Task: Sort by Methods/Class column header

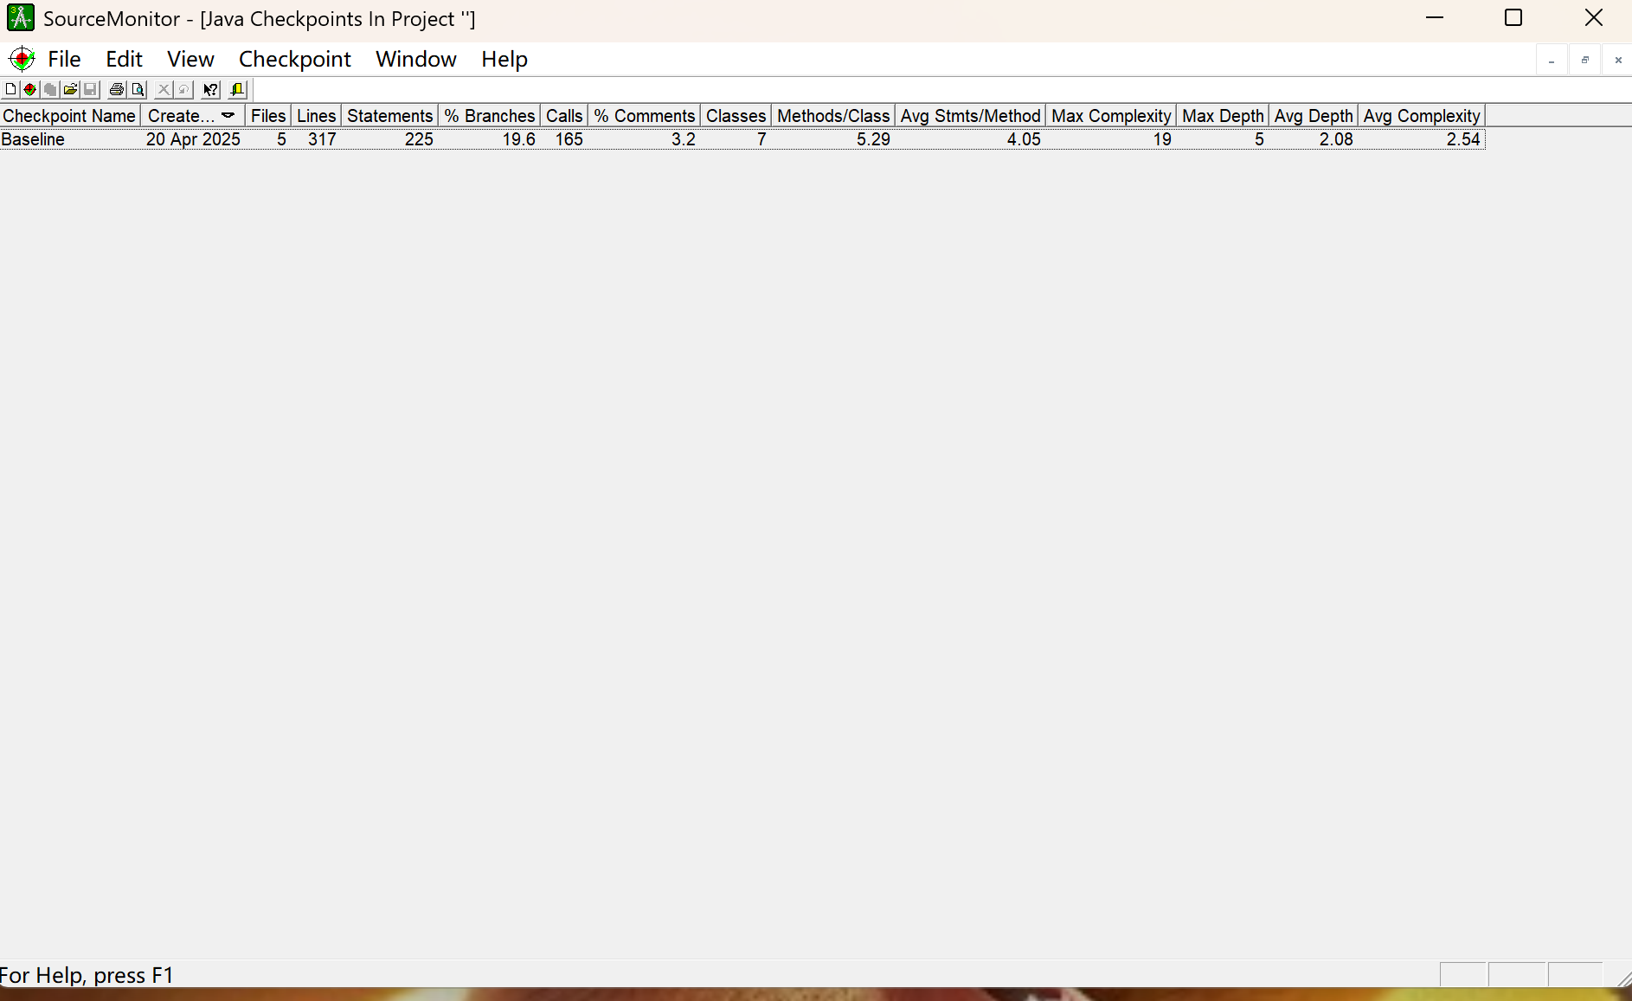Action: [833, 116]
